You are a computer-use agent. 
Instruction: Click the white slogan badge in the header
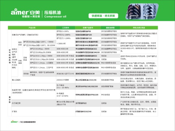(103, 16)
